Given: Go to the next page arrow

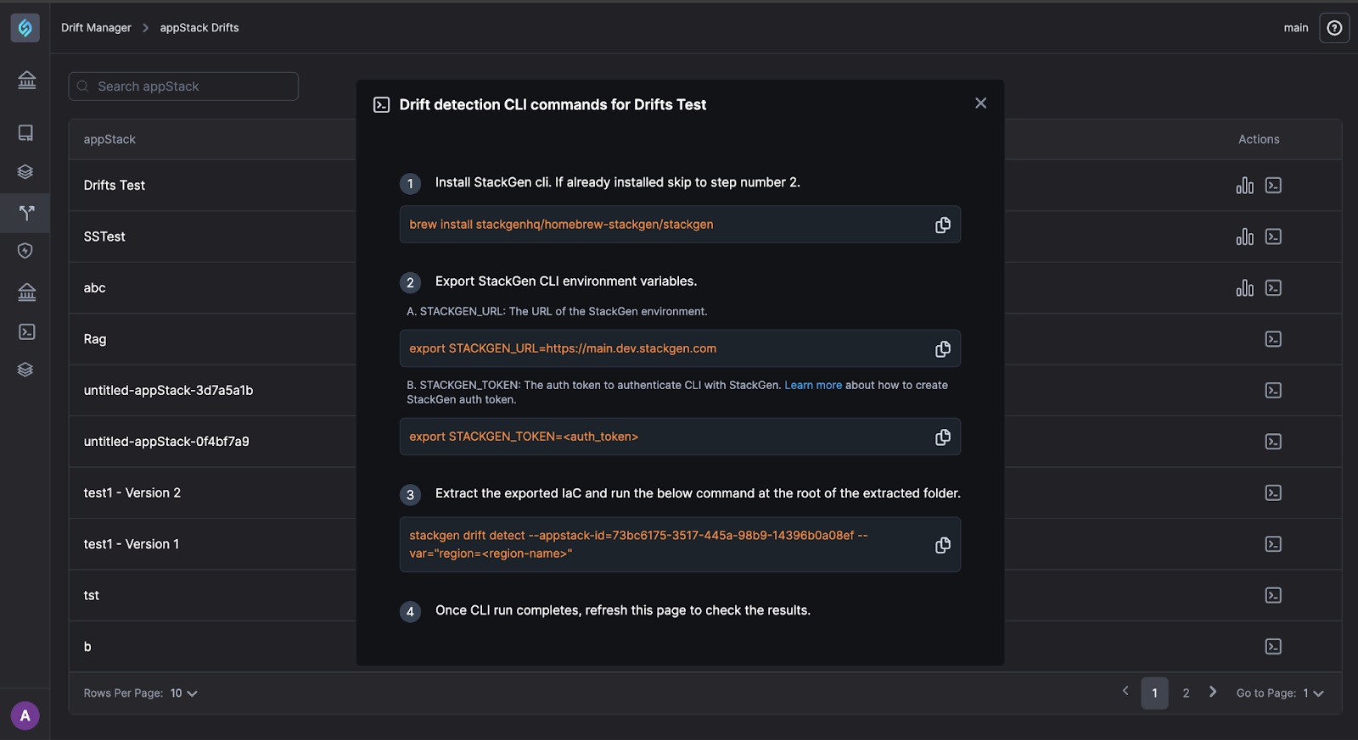Looking at the screenshot, I should point(1213,692).
